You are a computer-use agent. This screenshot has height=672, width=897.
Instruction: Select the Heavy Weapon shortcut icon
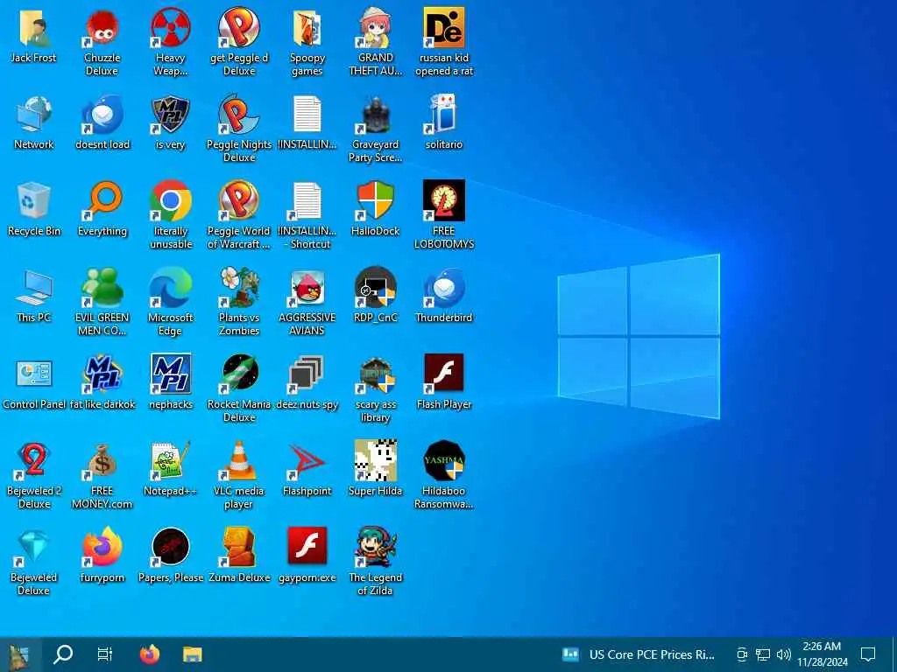point(171,27)
